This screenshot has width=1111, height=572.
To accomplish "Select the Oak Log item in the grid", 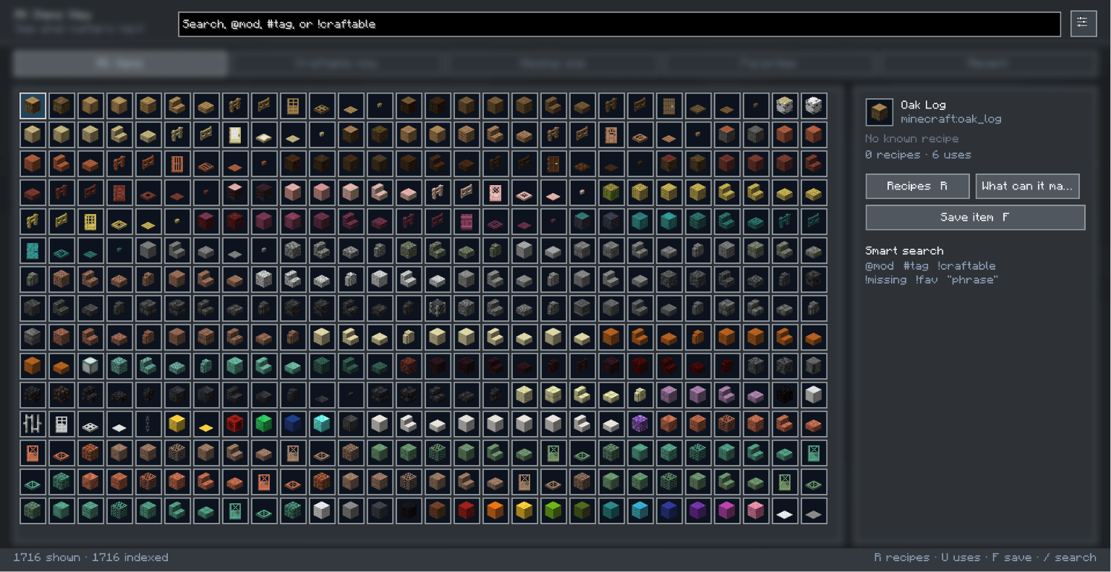I will pos(33,106).
